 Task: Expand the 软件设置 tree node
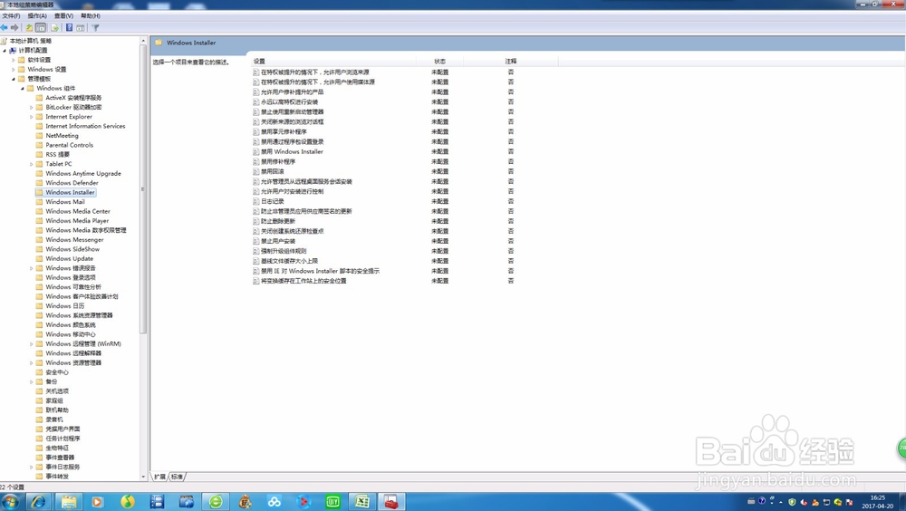click(x=14, y=60)
